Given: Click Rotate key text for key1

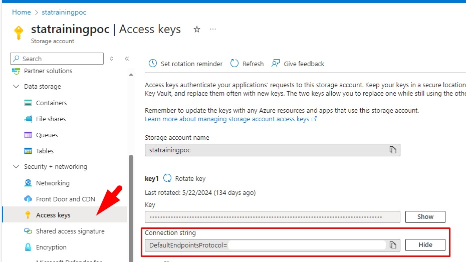Looking at the screenshot, I should point(190,178).
